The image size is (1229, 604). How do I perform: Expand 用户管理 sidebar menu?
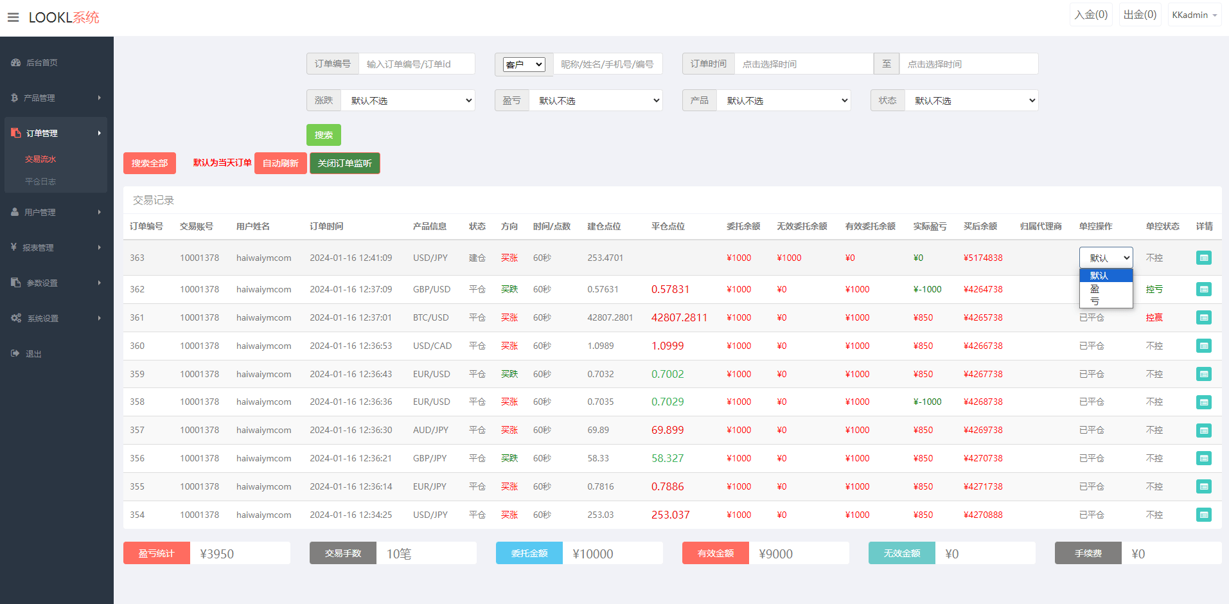point(55,212)
